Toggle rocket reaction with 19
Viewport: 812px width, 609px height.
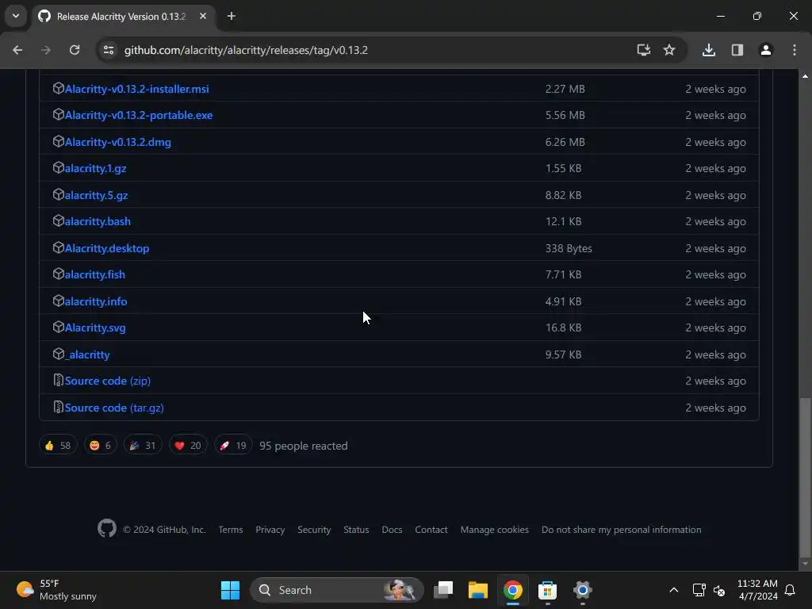click(233, 446)
